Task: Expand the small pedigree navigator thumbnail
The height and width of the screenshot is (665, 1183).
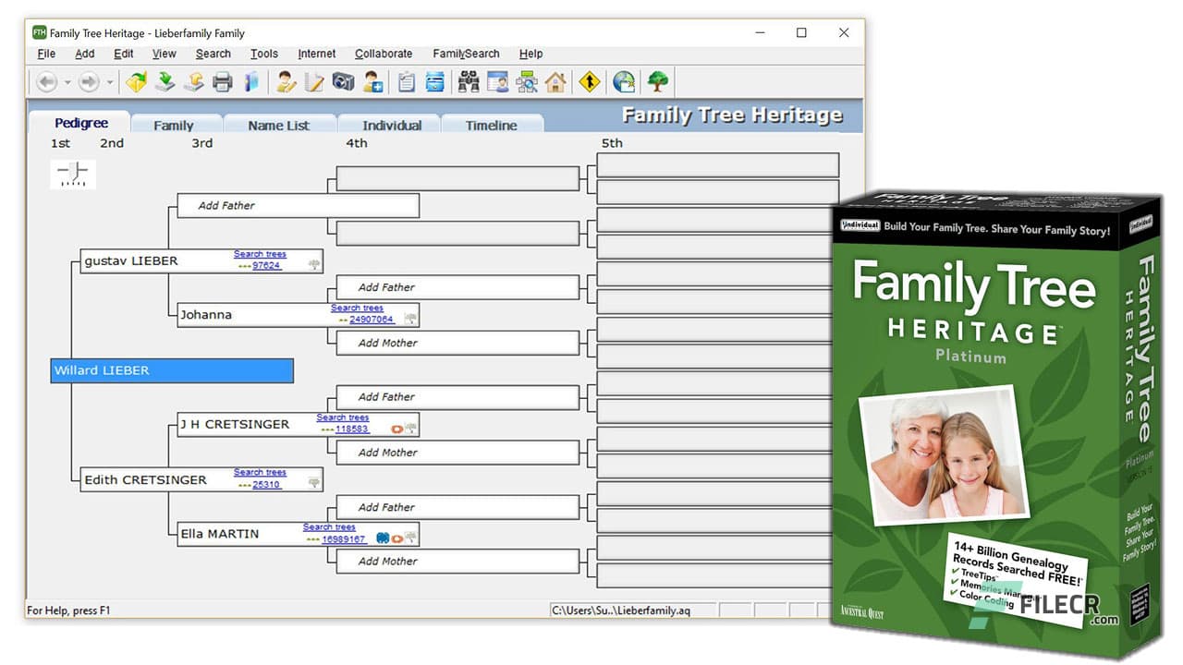Action: (x=72, y=174)
